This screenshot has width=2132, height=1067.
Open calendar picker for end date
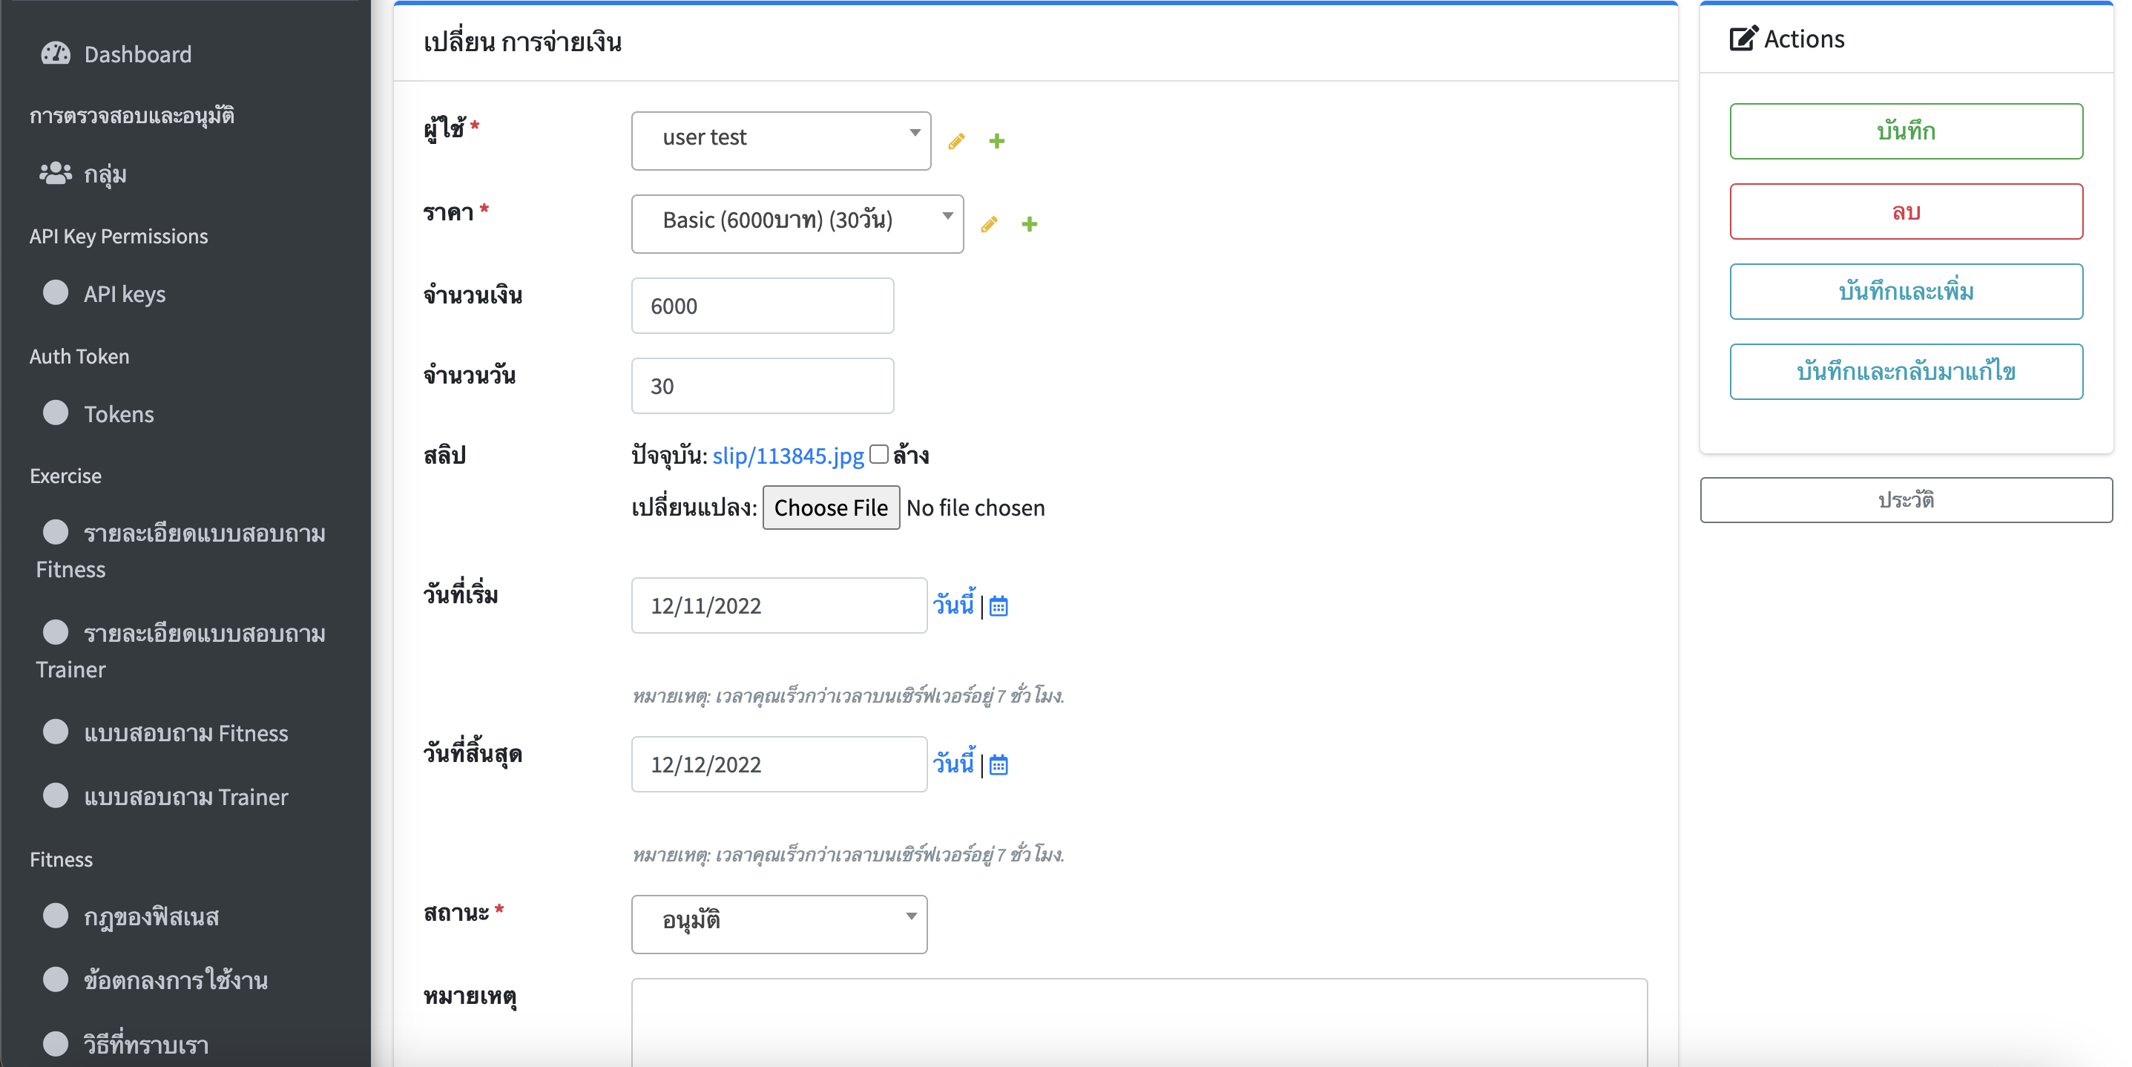coord(998,765)
